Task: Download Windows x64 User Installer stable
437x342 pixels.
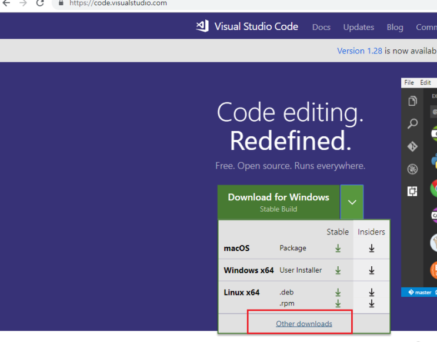Action: coord(338,270)
